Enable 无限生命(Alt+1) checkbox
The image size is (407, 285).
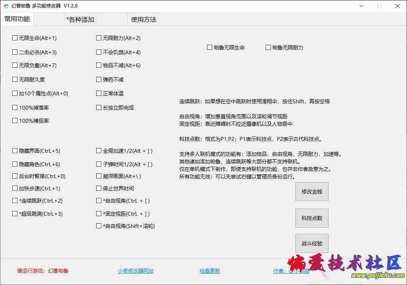point(15,38)
